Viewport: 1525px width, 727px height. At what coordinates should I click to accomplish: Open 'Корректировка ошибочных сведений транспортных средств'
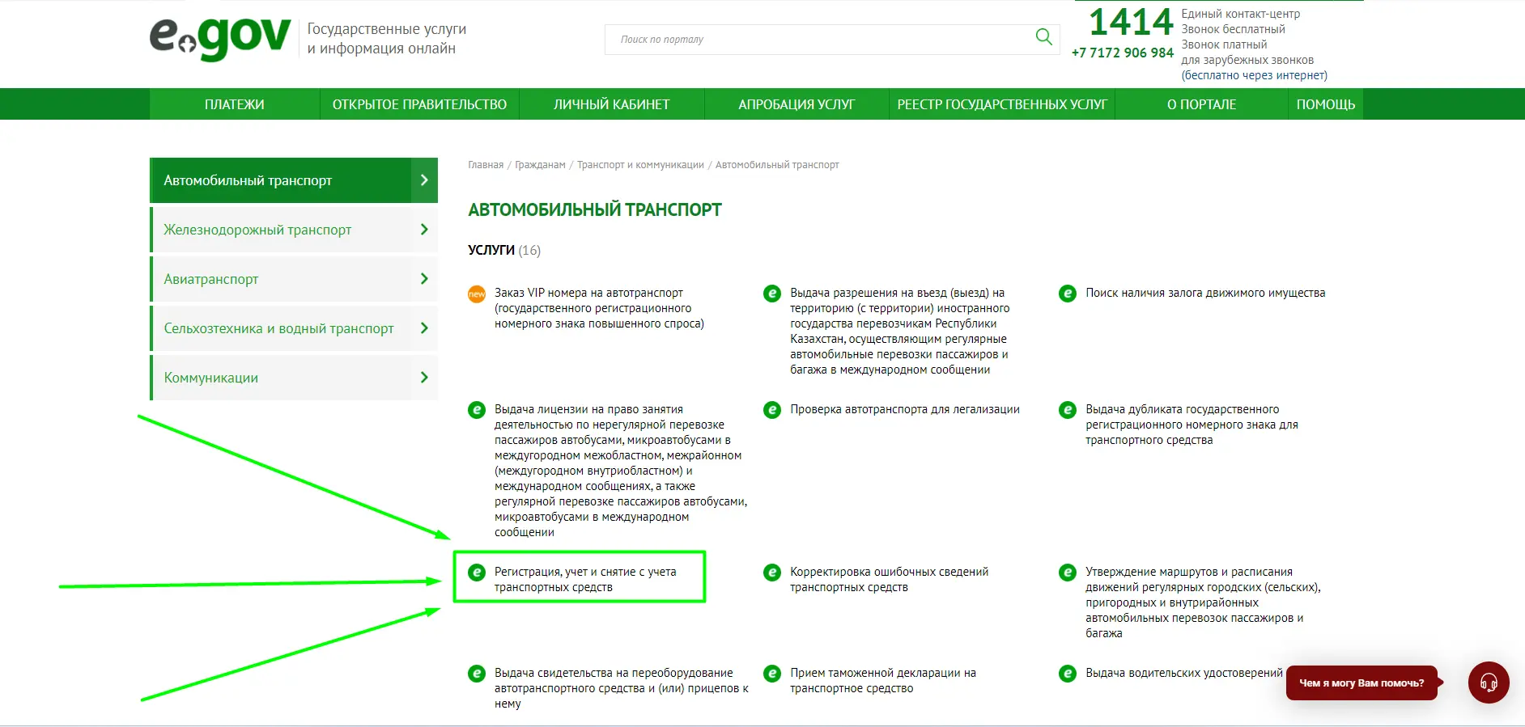pyautogui.click(x=889, y=579)
